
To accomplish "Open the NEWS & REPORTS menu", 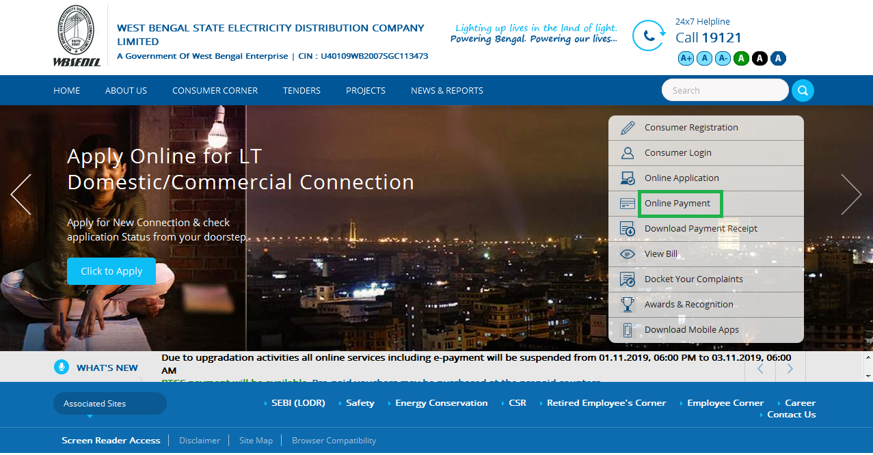I will click(x=447, y=90).
